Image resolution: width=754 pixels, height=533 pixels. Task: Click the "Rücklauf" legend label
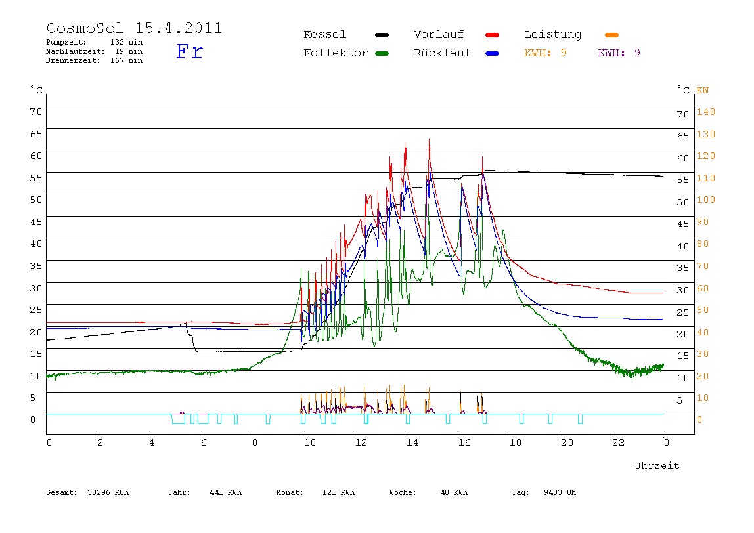pos(443,53)
